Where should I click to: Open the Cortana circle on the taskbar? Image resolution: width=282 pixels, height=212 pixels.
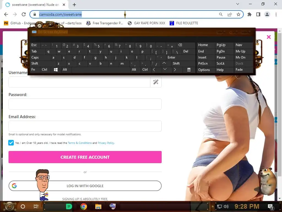[x=23, y=206]
